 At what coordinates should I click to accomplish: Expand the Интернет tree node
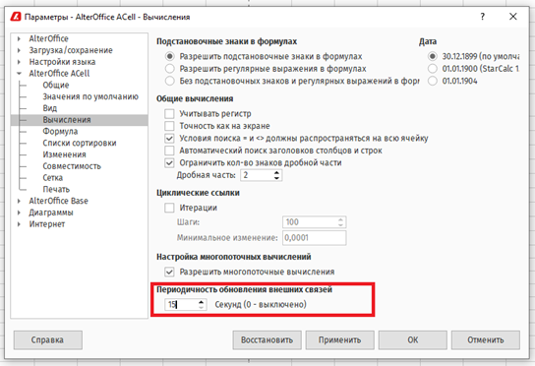(x=19, y=224)
